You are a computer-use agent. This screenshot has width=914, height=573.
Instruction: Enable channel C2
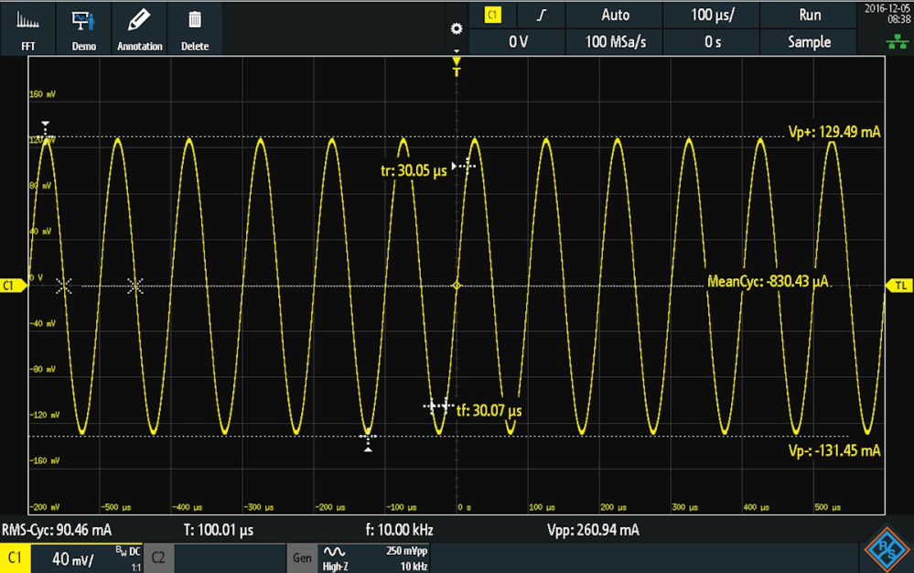pos(158,557)
